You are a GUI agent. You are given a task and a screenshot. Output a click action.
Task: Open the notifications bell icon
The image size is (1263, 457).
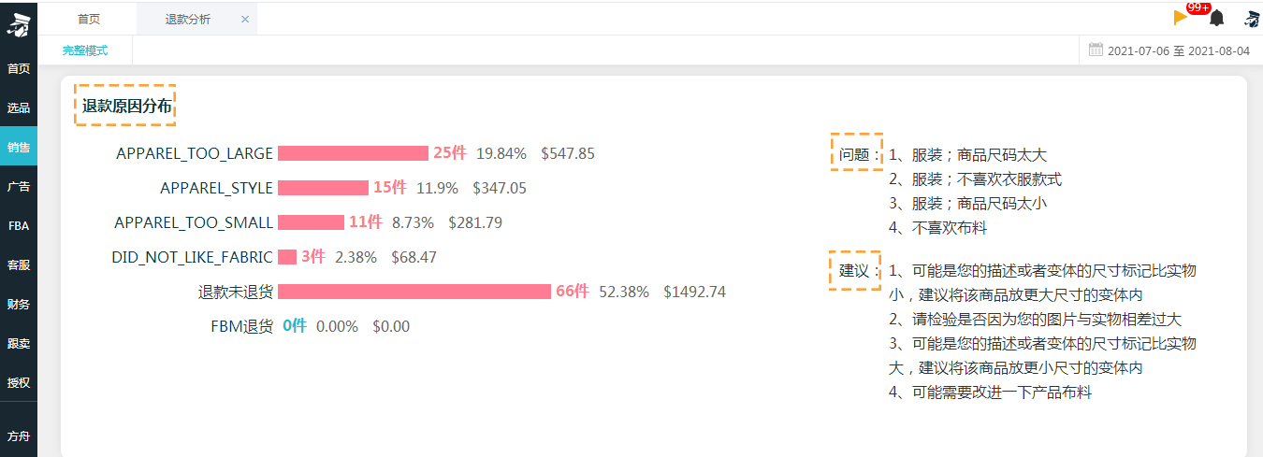[1216, 18]
